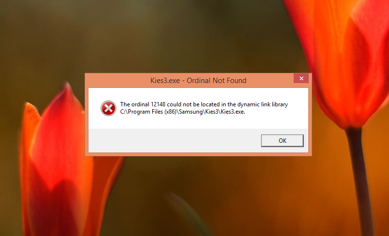Click the 'could not be located' message text
The height and width of the screenshot is (236, 389).
tap(193, 104)
